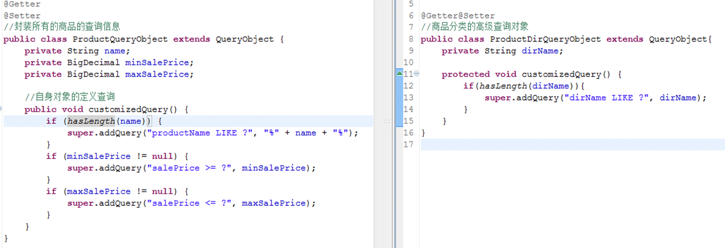Collapse the customizedQuery method fold on line 11

click(x=416, y=74)
